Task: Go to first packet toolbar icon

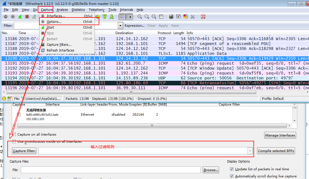Action: pyautogui.click(x=105, y=17)
